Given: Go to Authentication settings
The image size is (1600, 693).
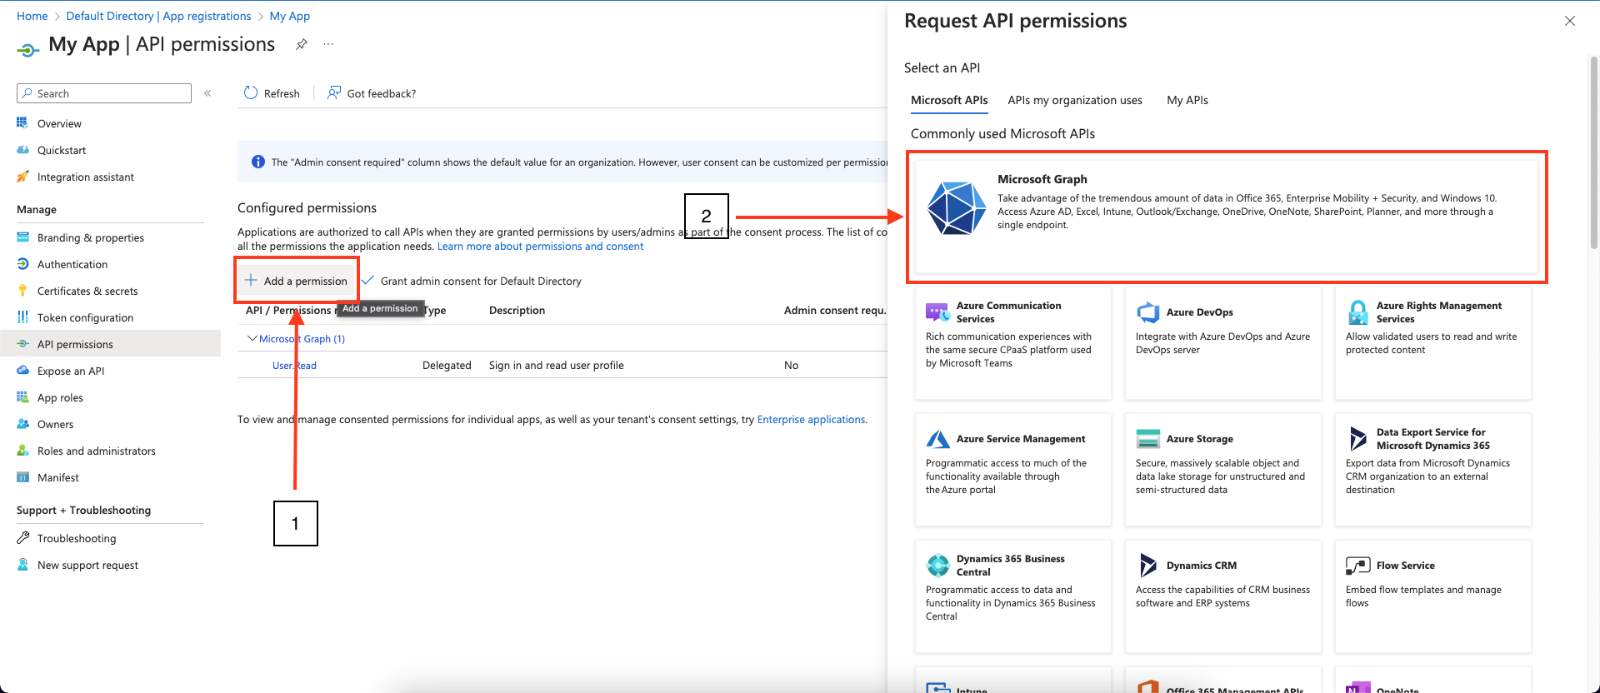Looking at the screenshot, I should [72, 264].
